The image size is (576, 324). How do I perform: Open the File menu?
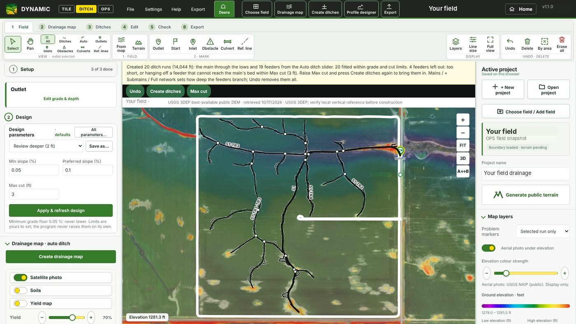tap(130, 9)
